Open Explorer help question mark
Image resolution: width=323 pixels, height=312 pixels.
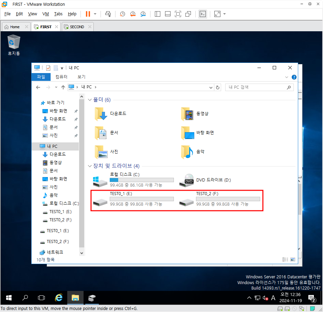click(x=294, y=77)
